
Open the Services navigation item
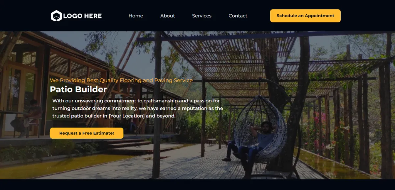pos(202,16)
